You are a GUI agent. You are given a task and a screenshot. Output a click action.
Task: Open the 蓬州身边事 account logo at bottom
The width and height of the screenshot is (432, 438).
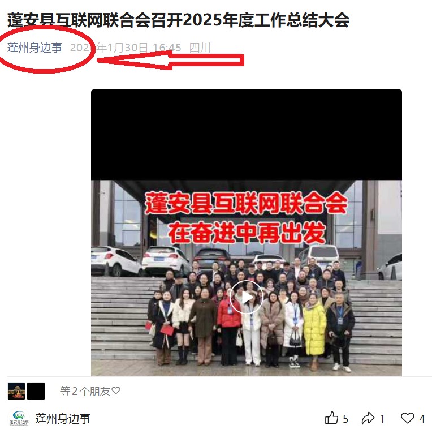tap(19, 418)
